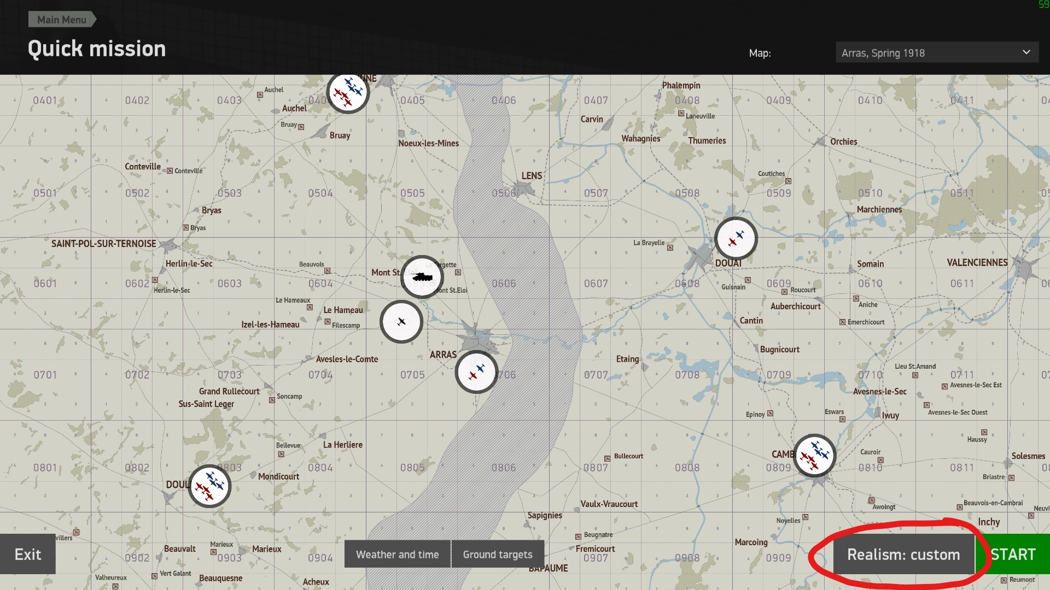Select the squadron dogfight icon near Auchel
This screenshot has height=590, width=1050.
[348, 92]
